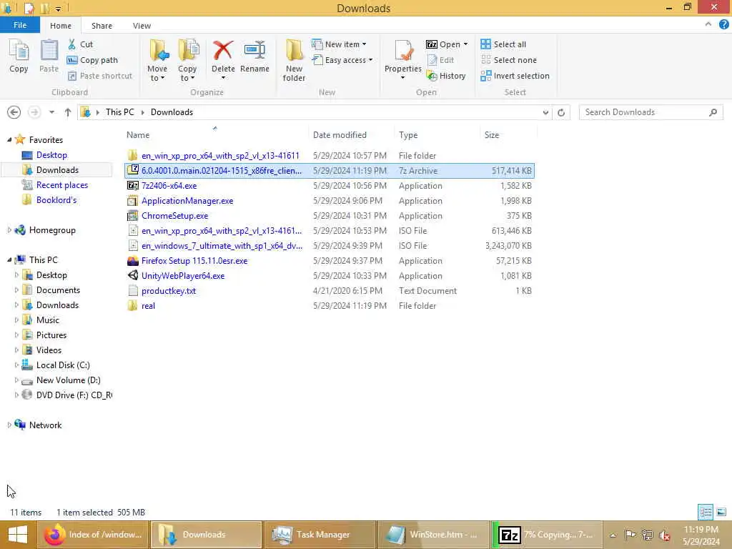
Task: Select the ChromeSetup.exe file
Action: coord(329,216)
